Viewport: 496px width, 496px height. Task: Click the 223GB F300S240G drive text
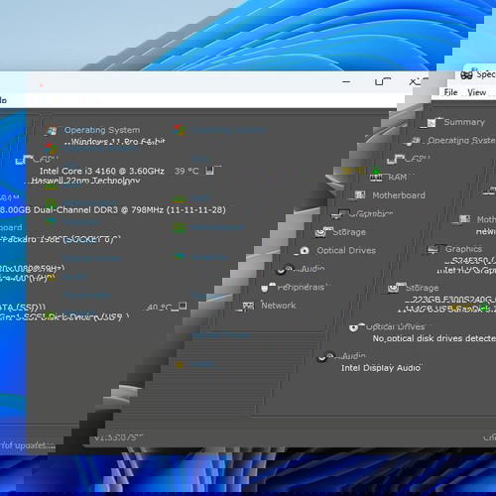coord(450,300)
